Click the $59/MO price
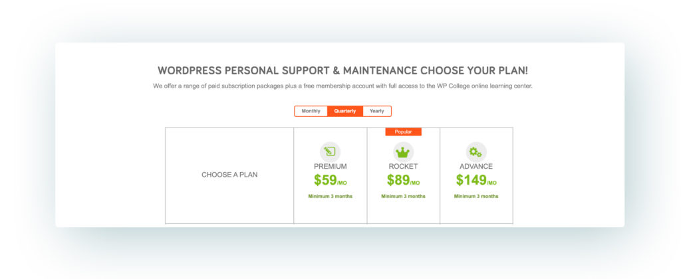Screen dimensions: 681x279 (330, 180)
